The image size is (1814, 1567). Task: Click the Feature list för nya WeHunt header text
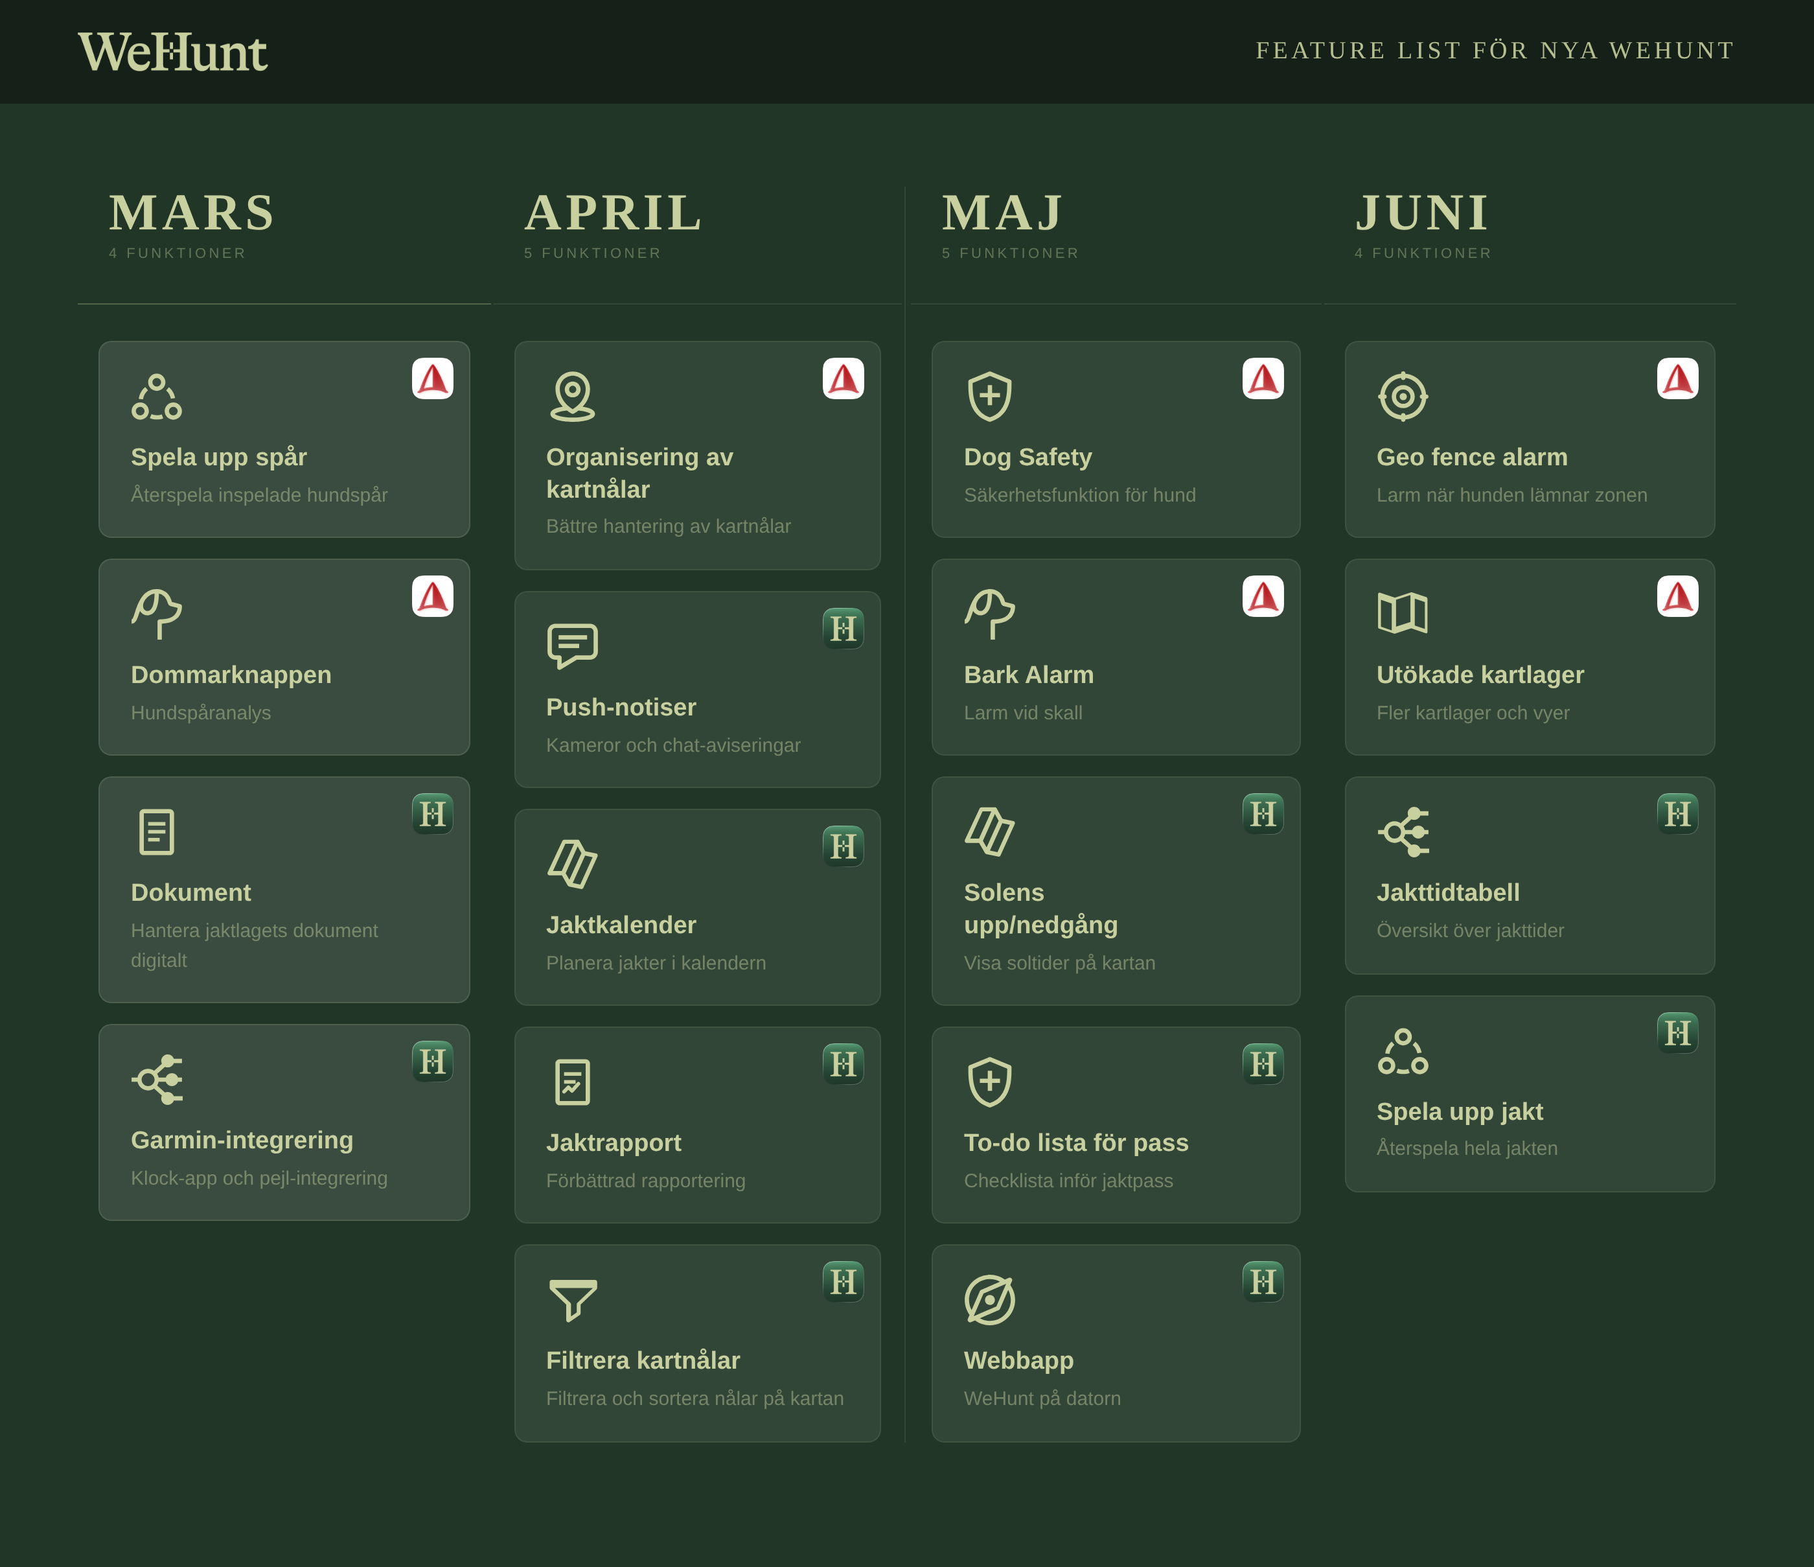1495,51
